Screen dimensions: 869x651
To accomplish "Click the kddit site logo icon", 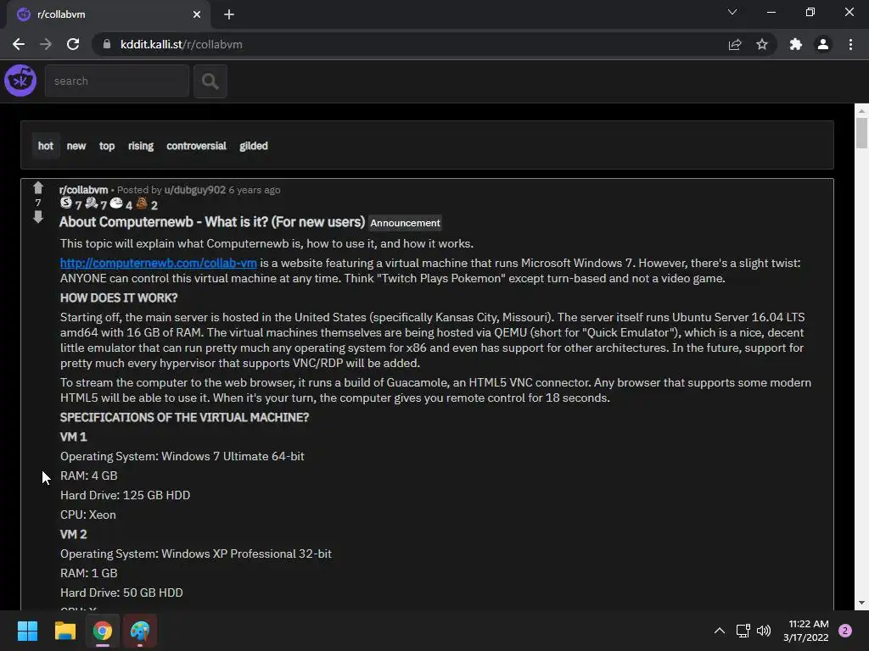I will (x=20, y=81).
